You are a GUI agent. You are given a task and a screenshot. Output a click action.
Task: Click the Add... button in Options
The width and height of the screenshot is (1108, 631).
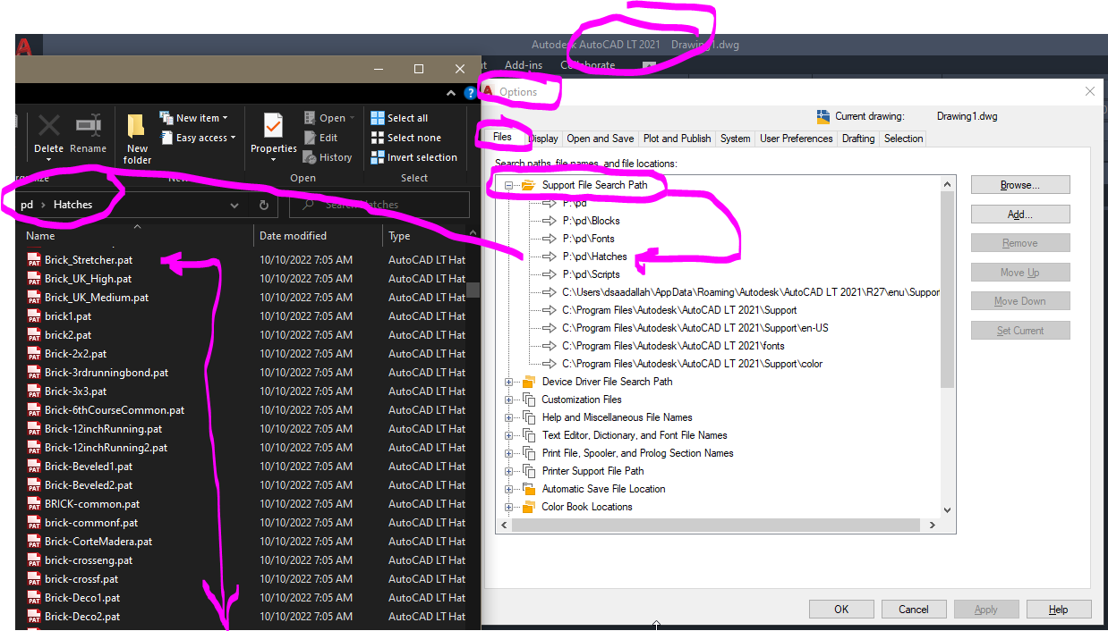click(x=1020, y=215)
